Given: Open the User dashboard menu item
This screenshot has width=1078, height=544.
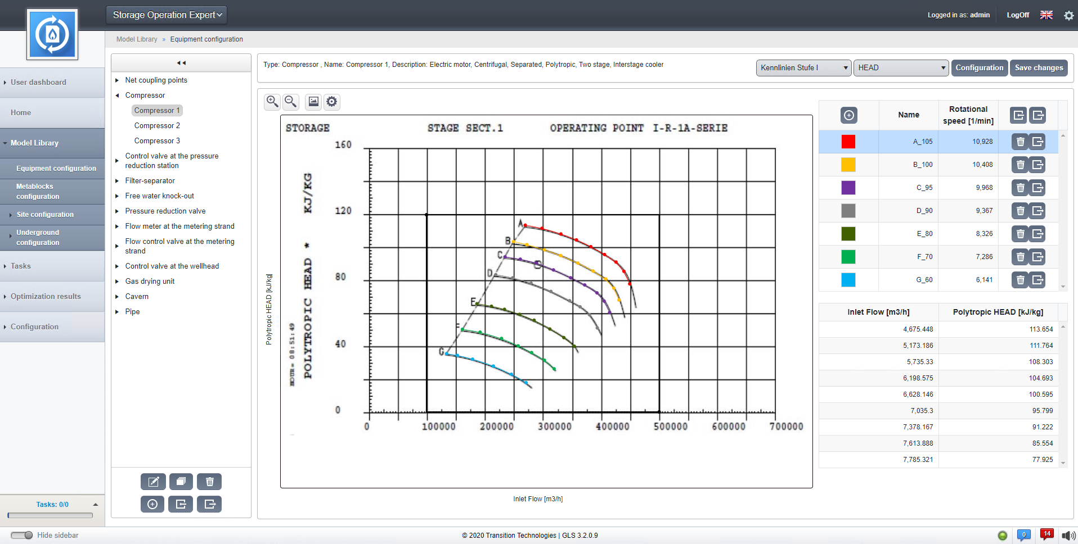Looking at the screenshot, I should pyautogui.click(x=38, y=82).
